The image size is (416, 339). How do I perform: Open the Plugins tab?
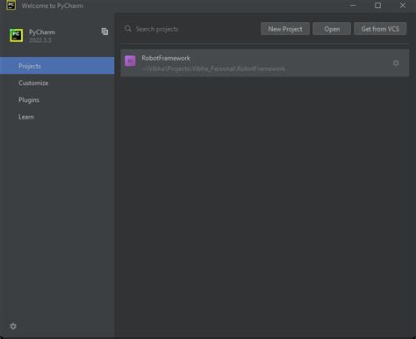coord(57,100)
